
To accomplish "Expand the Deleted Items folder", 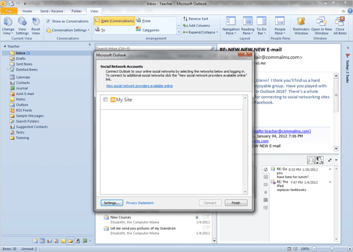I will (x=7, y=70).
